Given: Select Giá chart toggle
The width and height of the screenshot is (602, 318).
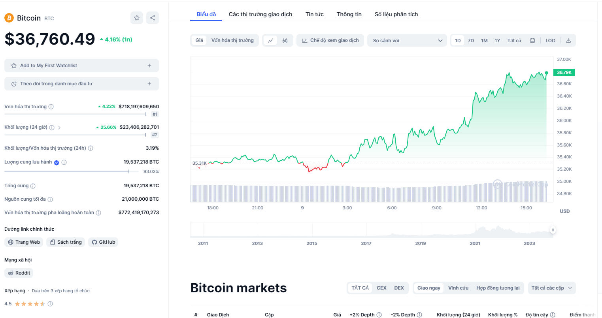Looking at the screenshot, I should (x=199, y=40).
